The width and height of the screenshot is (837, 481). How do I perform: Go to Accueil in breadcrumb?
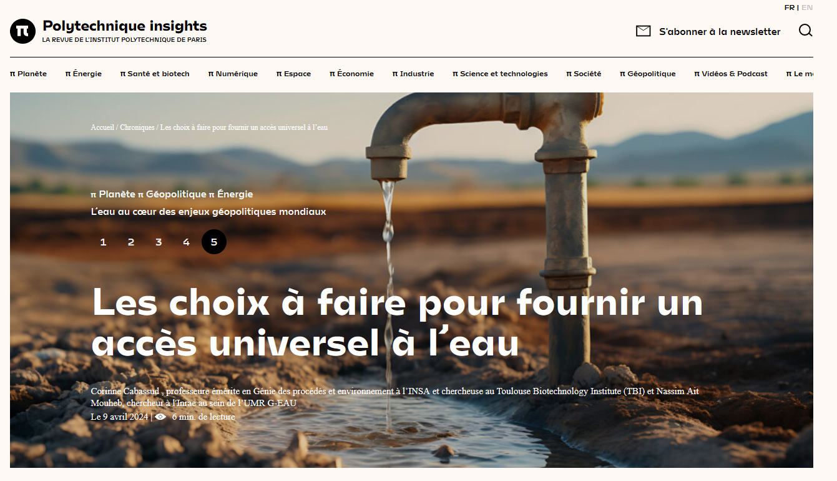[x=102, y=127]
